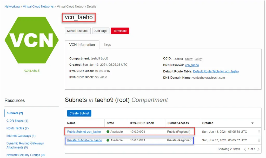Open actions menu for Private Subnet-vcn_taeho row

pos(259,140)
